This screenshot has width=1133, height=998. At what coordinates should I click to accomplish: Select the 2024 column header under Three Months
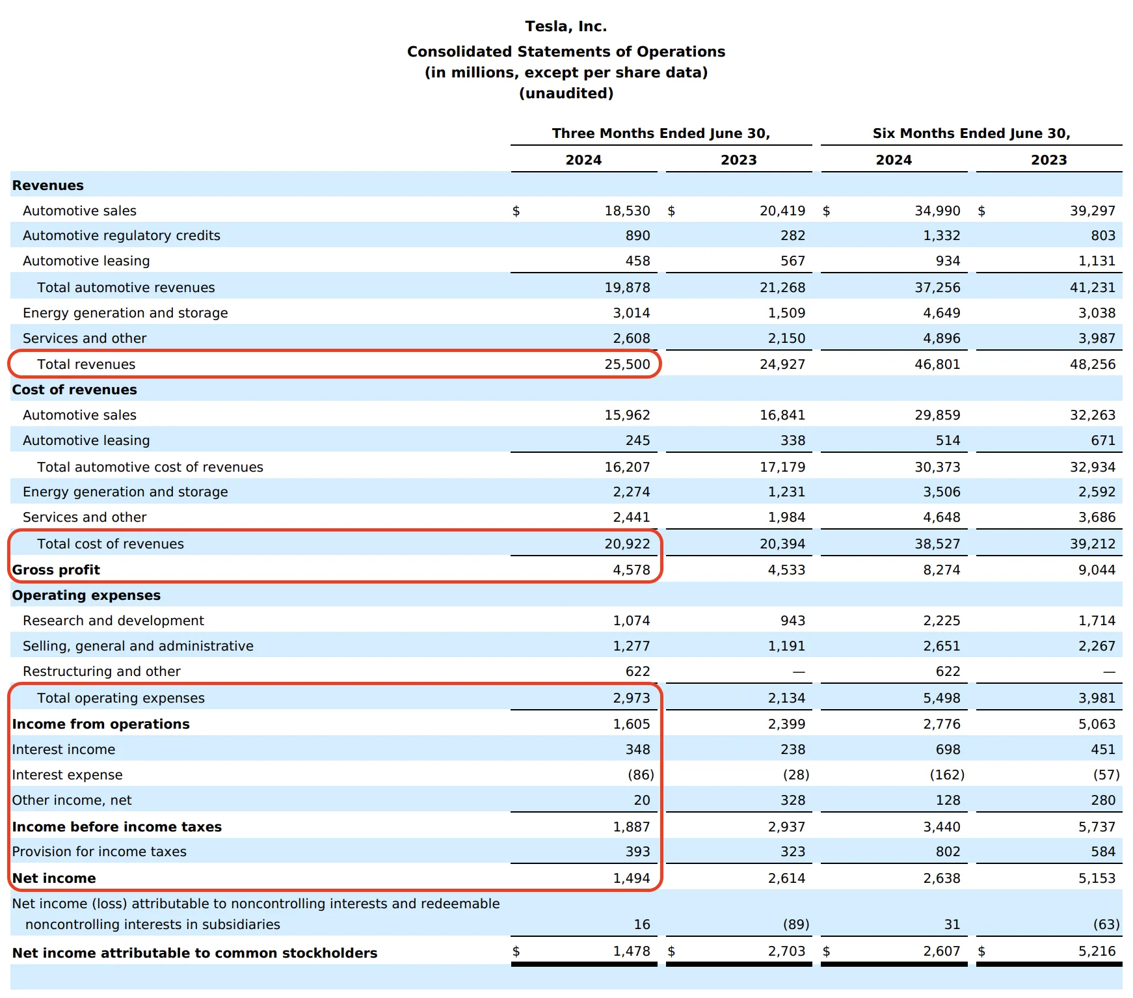pyautogui.click(x=583, y=159)
